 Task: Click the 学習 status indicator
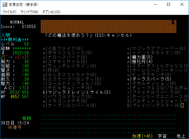(x=162, y=136)
